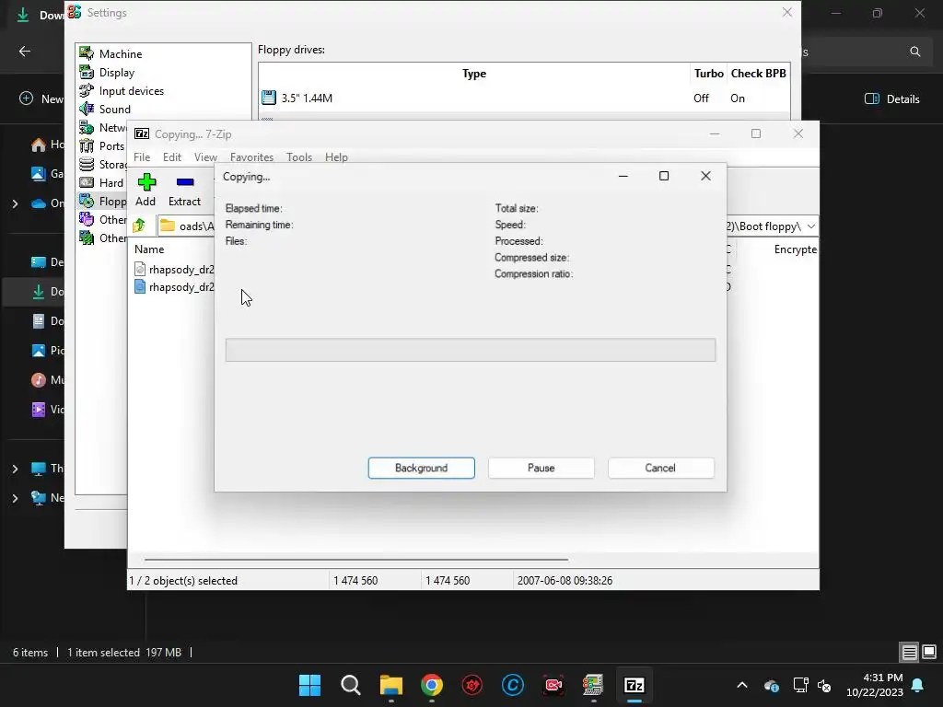Open the red screen recorder taskbar icon
943x707 pixels.
click(553, 685)
